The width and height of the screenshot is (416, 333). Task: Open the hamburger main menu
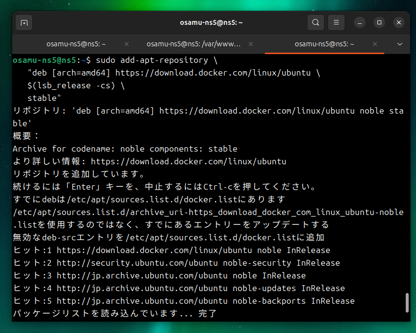(x=336, y=22)
